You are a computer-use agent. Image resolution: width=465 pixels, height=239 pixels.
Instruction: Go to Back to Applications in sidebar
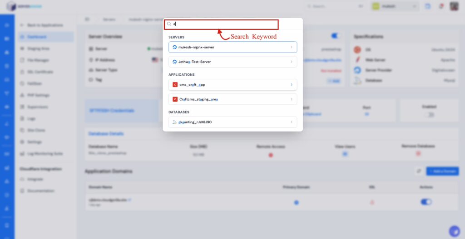[x=41, y=25]
